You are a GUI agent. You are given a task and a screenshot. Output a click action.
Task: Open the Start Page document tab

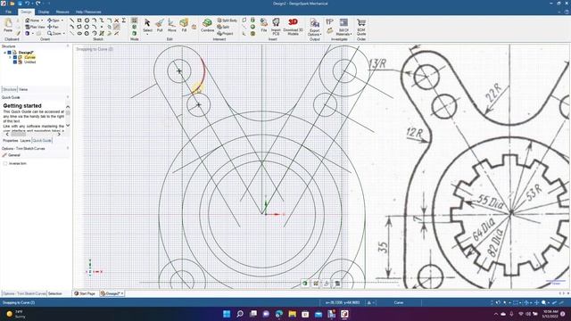pos(85,293)
